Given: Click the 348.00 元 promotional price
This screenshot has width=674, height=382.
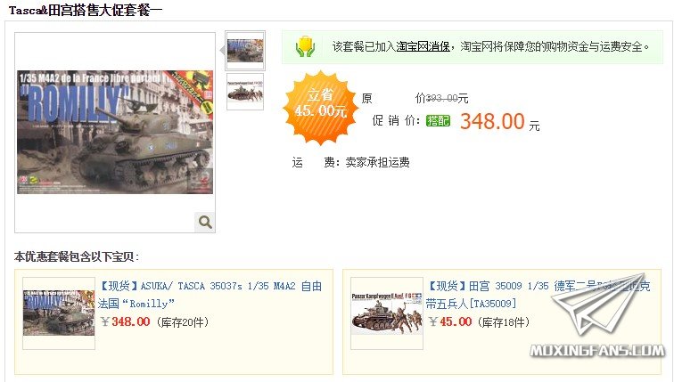Looking at the screenshot, I should (500, 121).
